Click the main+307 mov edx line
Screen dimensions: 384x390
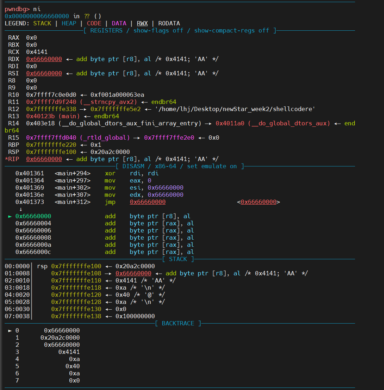(x=99, y=195)
